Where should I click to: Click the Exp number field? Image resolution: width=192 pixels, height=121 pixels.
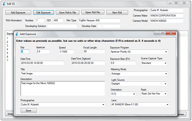(25, 51)
